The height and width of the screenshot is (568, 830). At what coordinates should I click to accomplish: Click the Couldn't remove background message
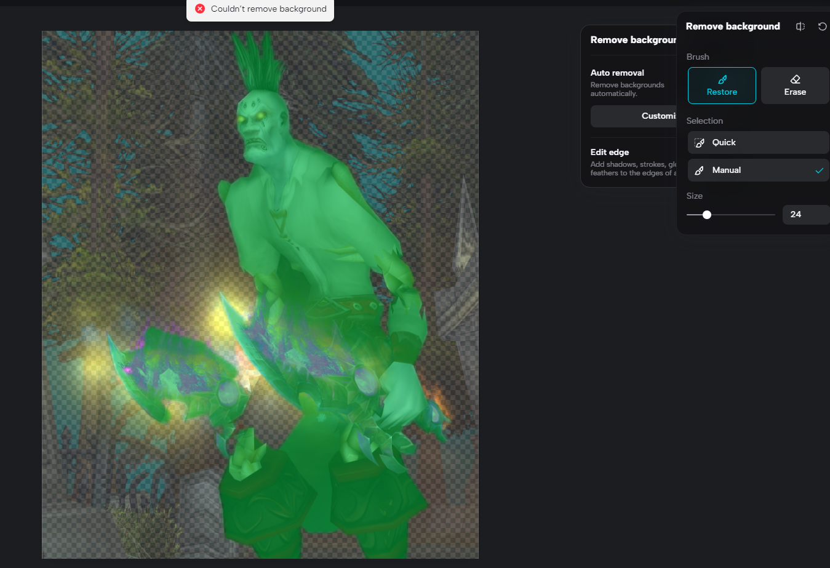[x=269, y=9]
